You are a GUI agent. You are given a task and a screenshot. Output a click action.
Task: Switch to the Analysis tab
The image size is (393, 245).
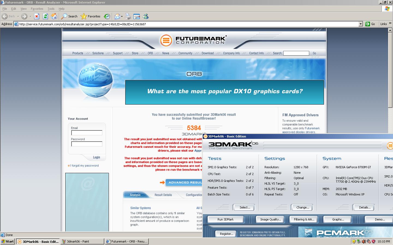click(135, 195)
